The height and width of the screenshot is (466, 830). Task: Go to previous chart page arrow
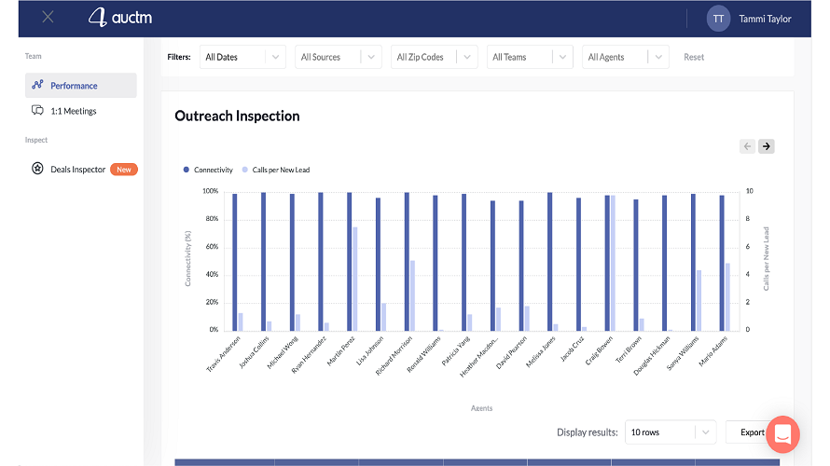[747, 146]
